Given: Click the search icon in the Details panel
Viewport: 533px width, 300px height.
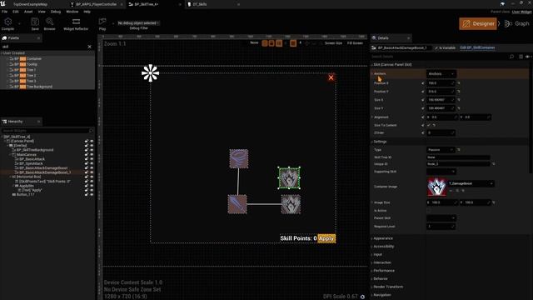Looking at the screenshot, I should point(511,57).
